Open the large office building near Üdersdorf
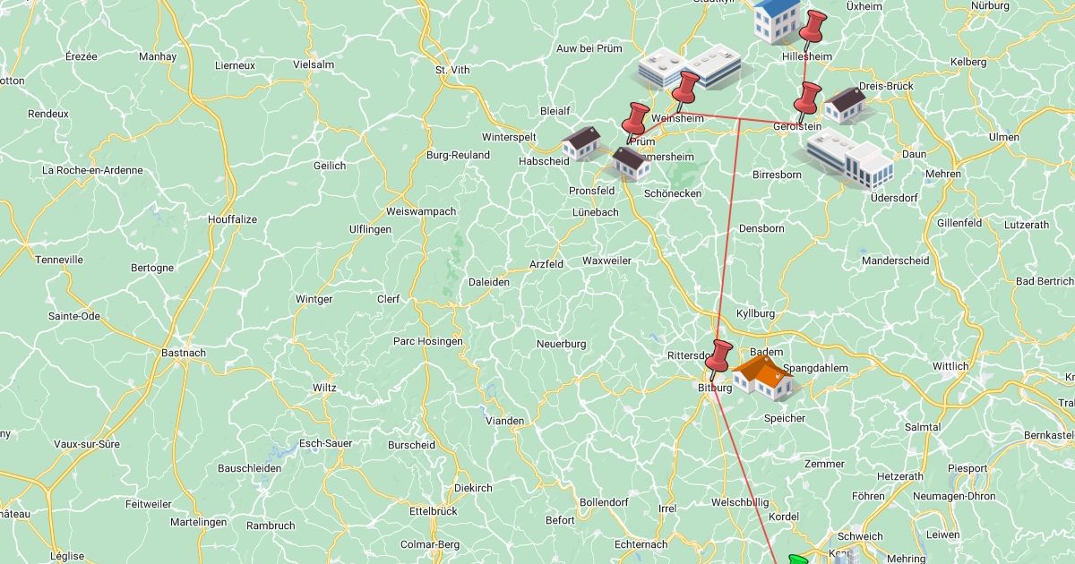This screenshot has width=1075, height=564. pos(849,158)
